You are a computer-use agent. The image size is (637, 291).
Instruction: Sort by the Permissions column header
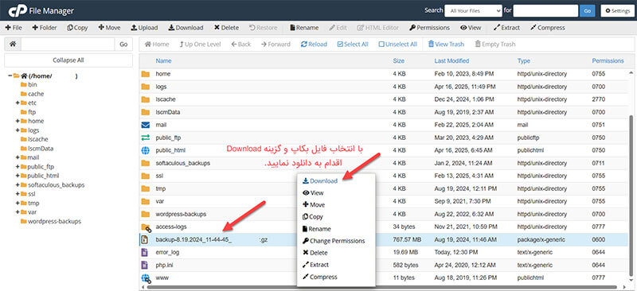[608, 61]
